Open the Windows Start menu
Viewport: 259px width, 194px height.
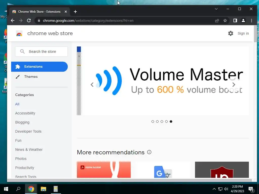point(6,189)
